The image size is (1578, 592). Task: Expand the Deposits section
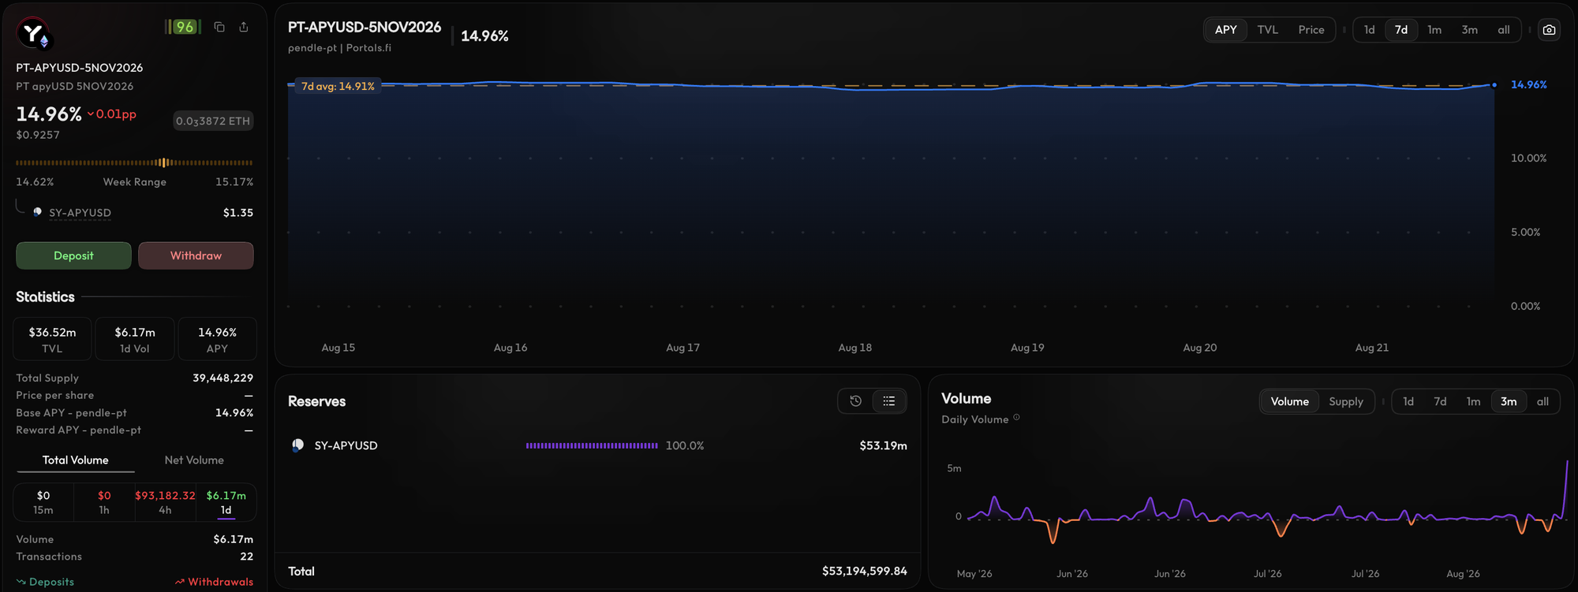point(45,582)
